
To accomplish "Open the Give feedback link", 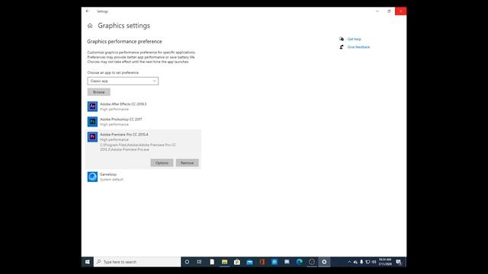I will point(358,47).
